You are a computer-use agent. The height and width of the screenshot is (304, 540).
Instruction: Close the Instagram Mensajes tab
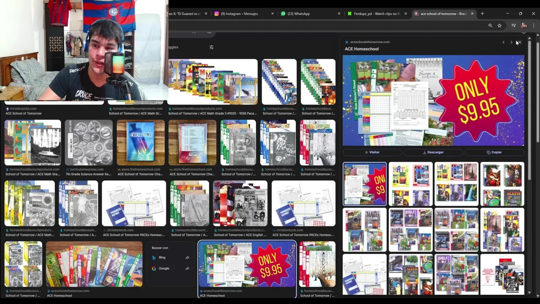pos(272,14)
